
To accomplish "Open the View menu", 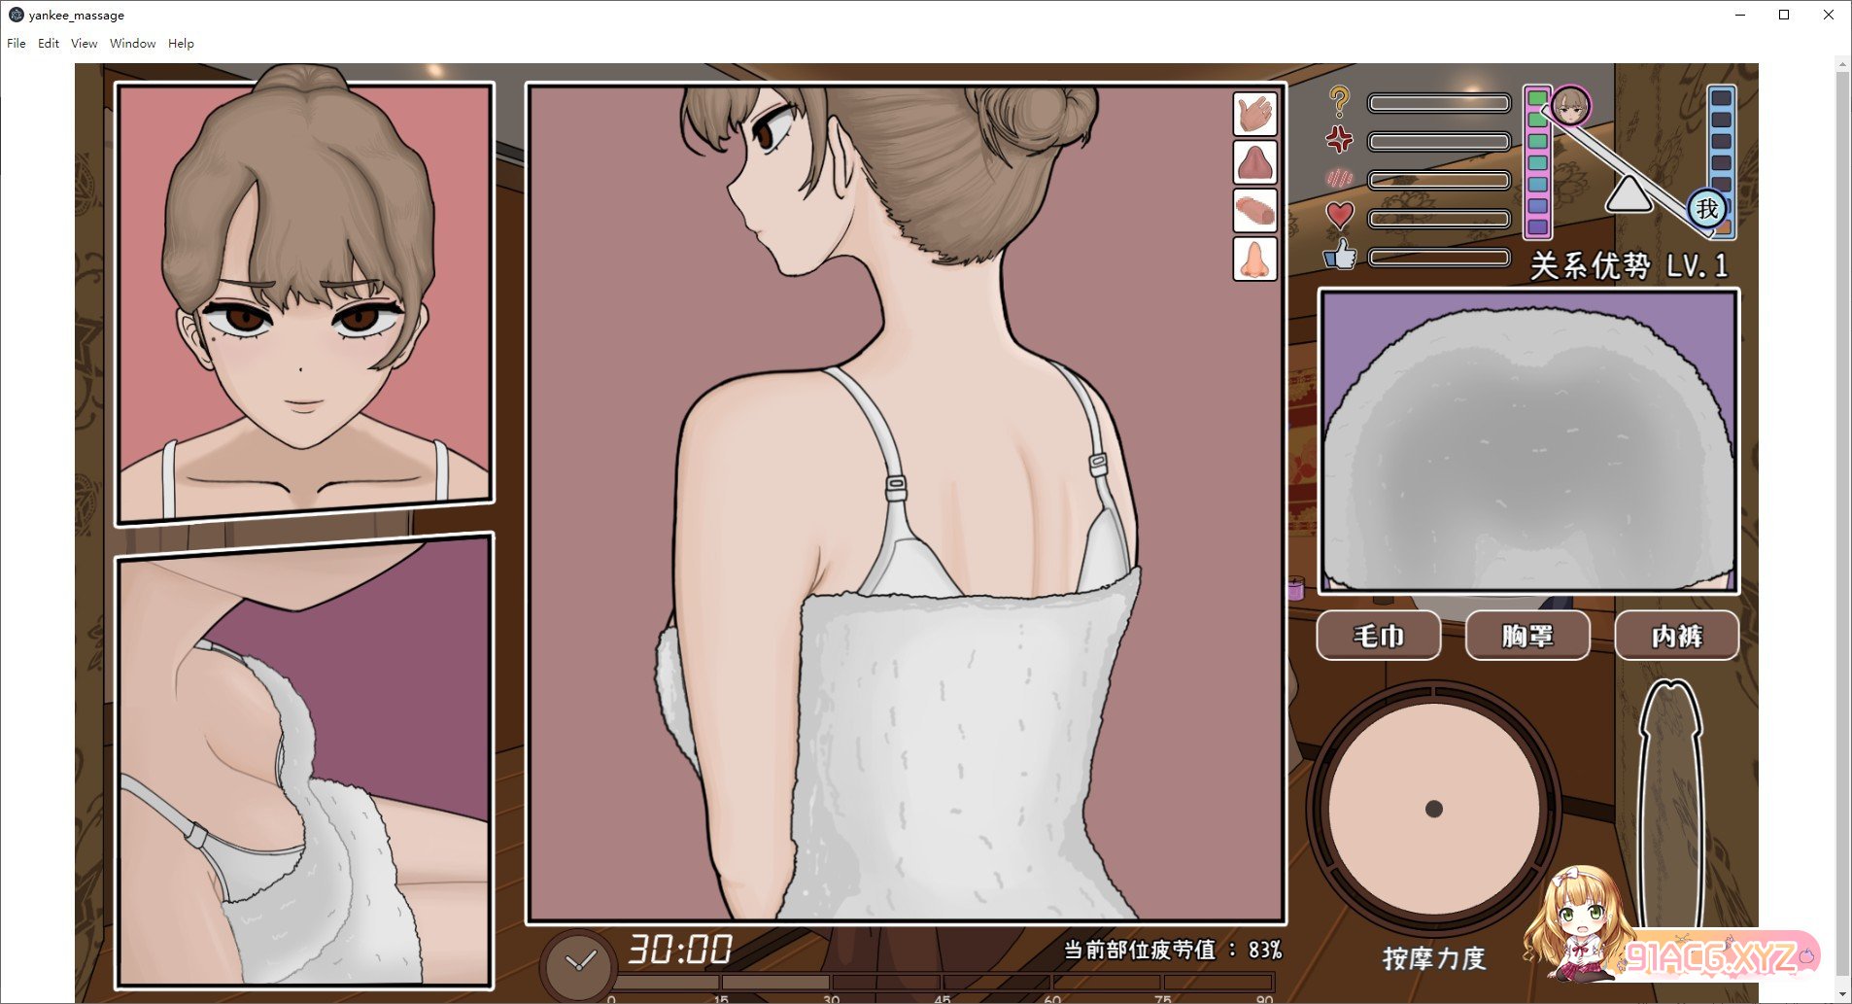I will [84, 44].
